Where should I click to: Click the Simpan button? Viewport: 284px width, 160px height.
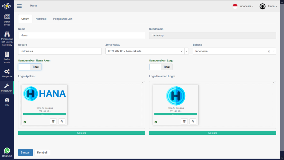tap(26, 152)
